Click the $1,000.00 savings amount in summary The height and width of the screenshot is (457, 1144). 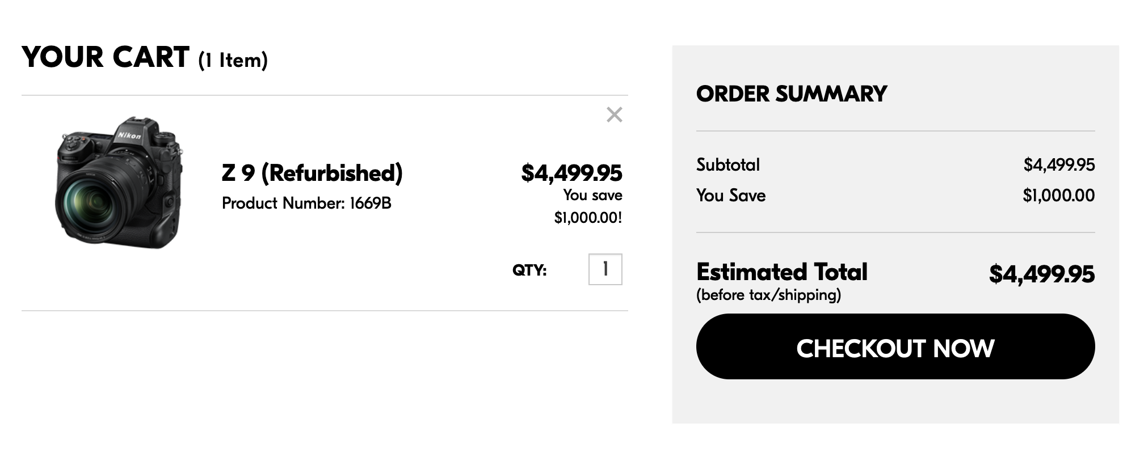[x=1058, y=195]
